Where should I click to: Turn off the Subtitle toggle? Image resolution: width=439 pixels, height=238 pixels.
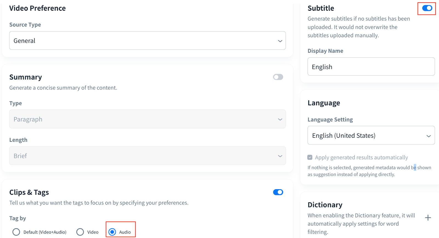tap(427, 8)
